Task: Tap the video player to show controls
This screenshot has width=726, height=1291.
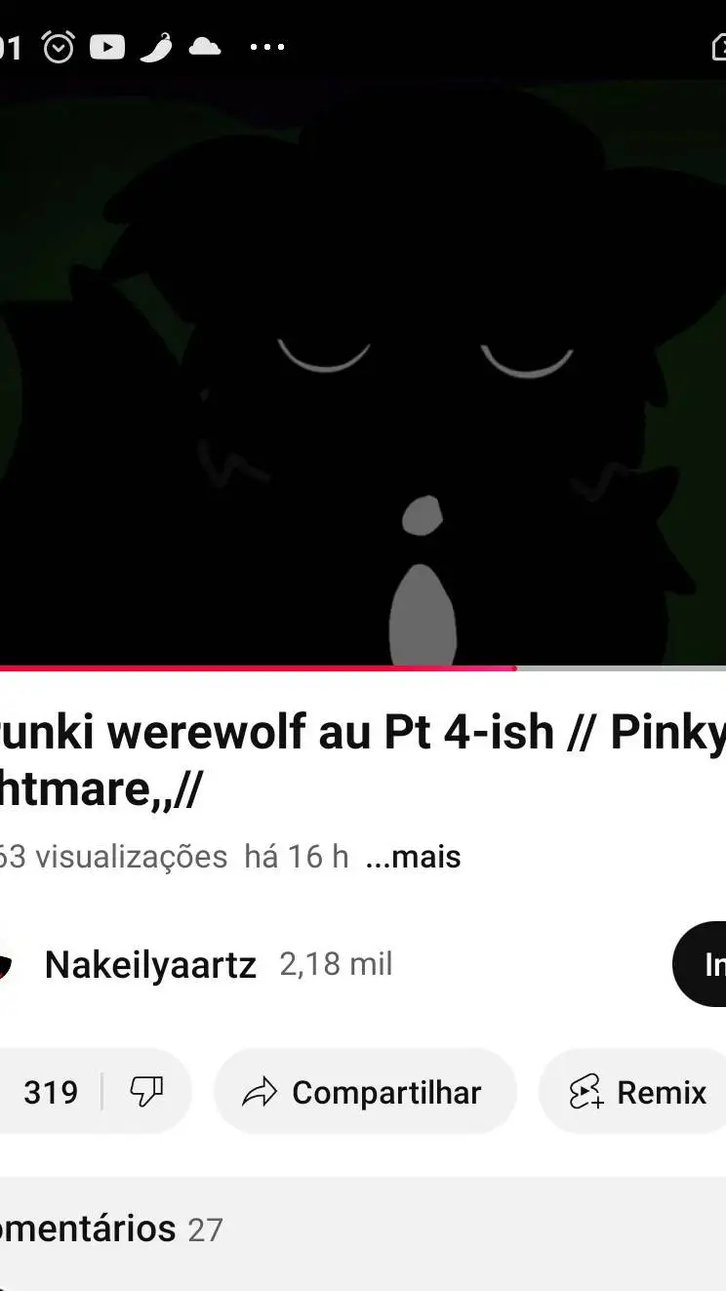Action: 363,373
